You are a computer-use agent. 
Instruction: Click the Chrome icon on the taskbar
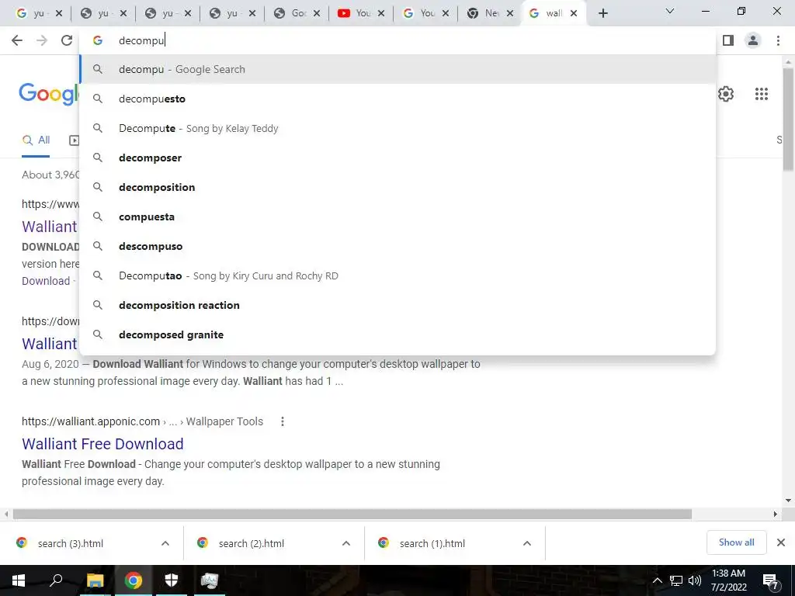click(x=134, y=580)
